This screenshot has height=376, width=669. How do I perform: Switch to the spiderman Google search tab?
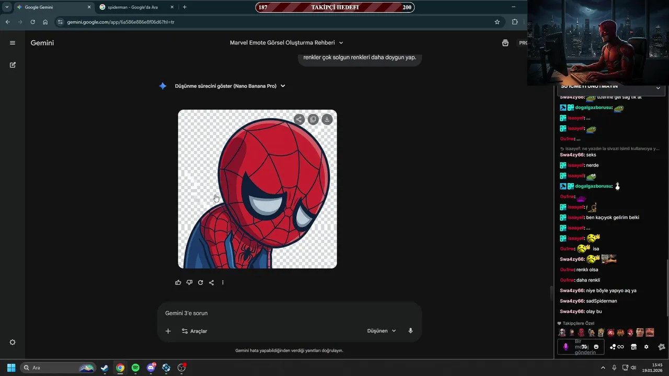click(136, 7)
